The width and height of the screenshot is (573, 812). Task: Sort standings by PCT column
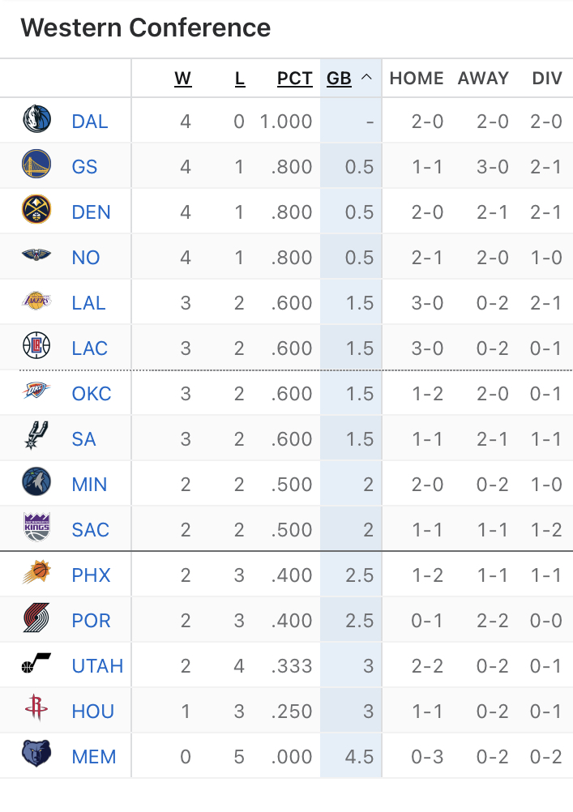(294, 79)
